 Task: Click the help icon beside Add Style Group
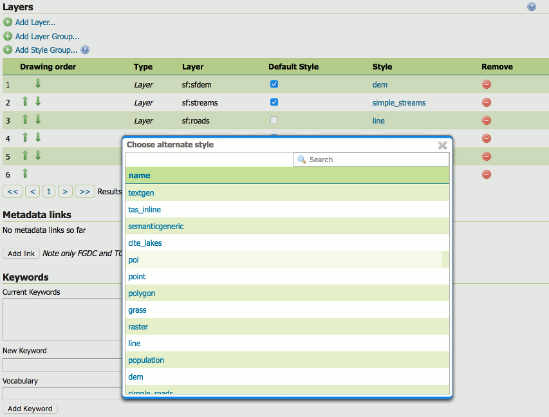(85, 50)
